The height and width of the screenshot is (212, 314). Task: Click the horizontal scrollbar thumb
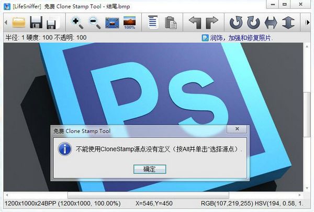pyautogui.click(x=148, y=195)
